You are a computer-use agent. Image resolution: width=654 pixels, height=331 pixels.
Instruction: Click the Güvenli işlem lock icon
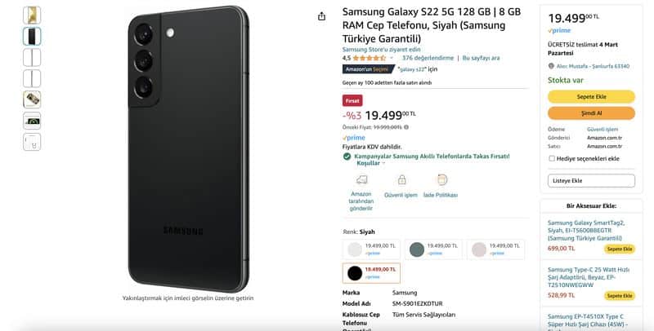pos(401,179)
